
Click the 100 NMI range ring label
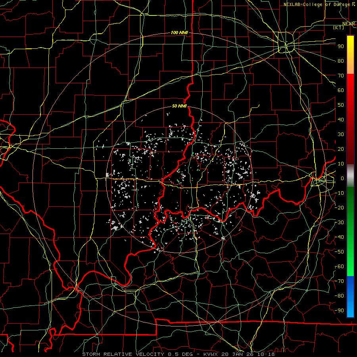coord(179,33)
